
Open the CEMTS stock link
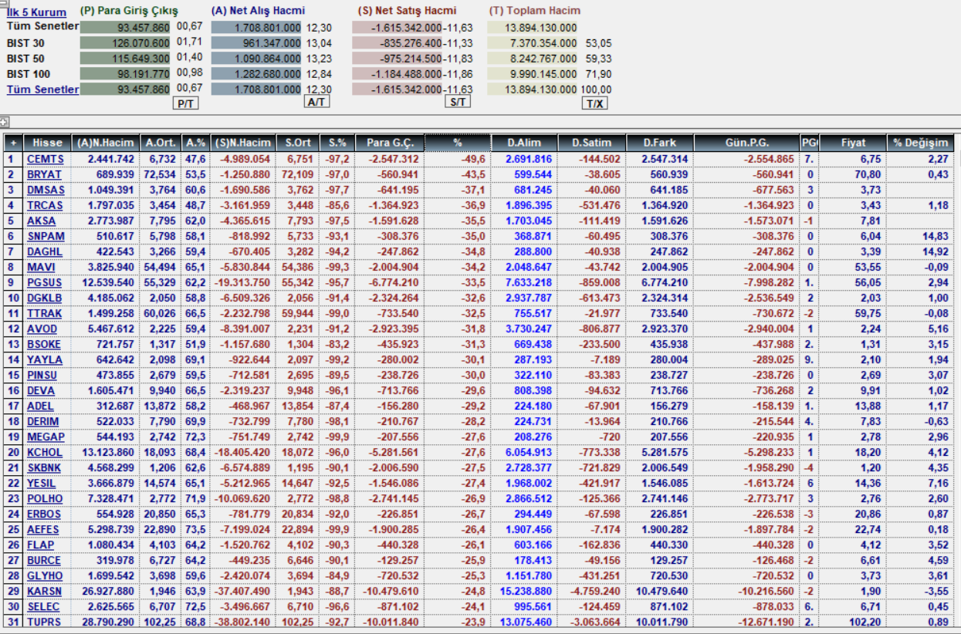[x=46, y=159]
